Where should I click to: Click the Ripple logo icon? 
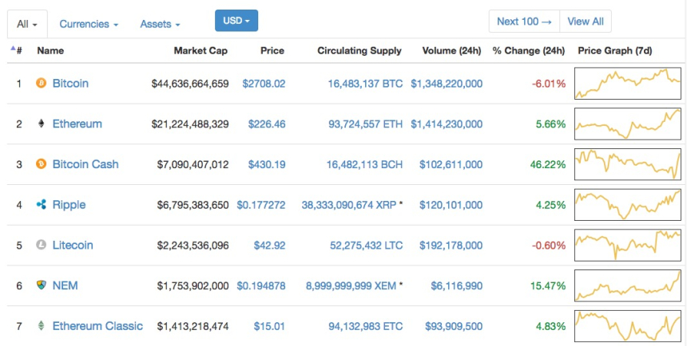coord(42,204)
